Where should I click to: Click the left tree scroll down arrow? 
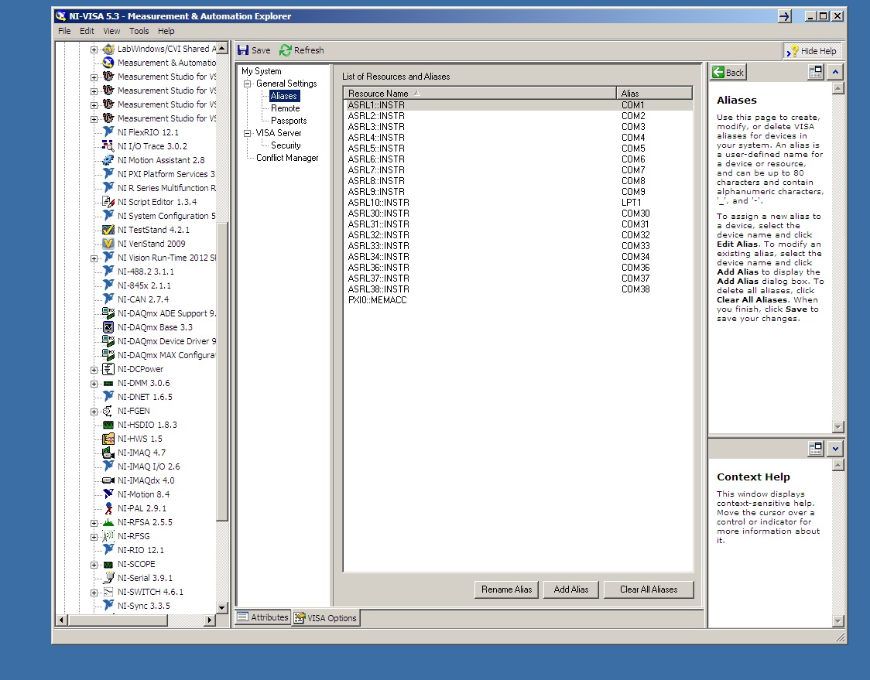tap(222, 607)
